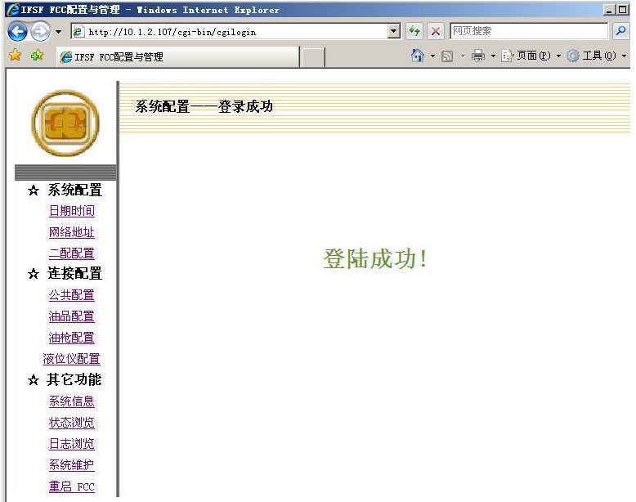Expand the address bar URL dropdown
The height and width of the screenshot is (502, 636).
(394, 31)
